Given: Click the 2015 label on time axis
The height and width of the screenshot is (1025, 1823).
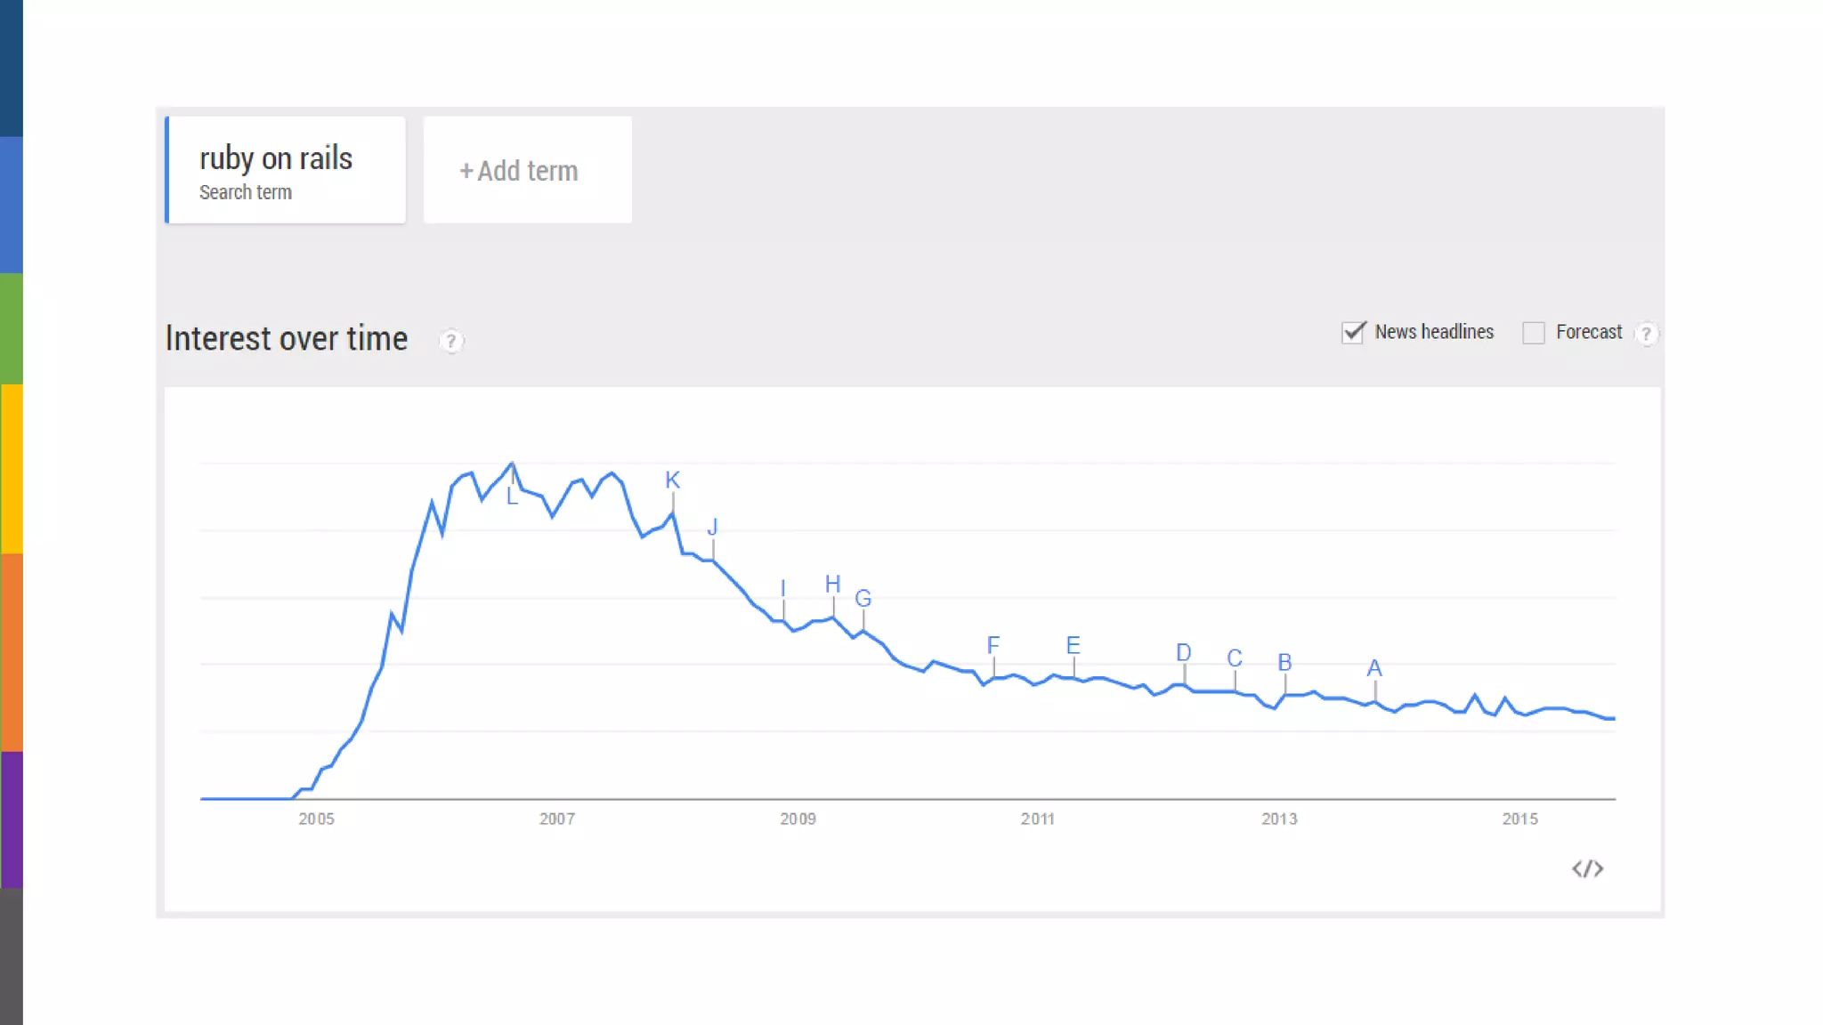Looking at the screenshot, I should [x=1519, y=819].
